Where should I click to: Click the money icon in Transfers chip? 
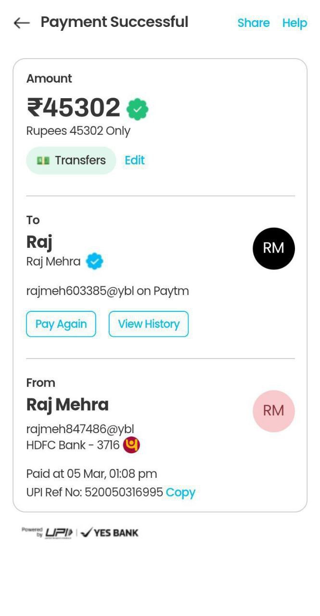pos(43,160)
